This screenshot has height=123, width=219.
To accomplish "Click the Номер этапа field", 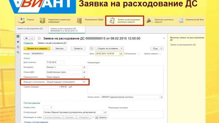I will tap(48, 107).
